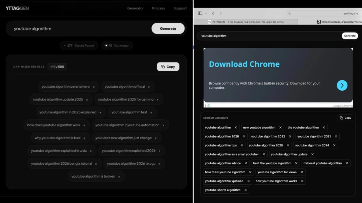Click the back navigation arrow

pos(213,13)
